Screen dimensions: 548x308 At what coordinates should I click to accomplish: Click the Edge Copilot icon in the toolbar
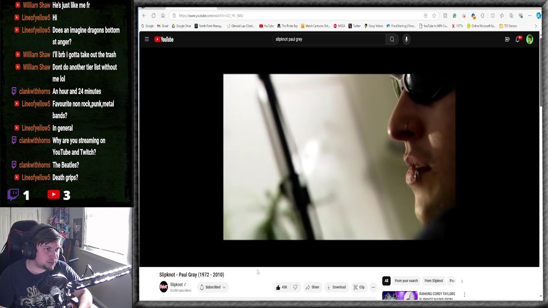point(539,15)
